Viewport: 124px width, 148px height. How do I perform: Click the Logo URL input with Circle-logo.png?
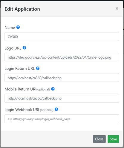(62, 57)
